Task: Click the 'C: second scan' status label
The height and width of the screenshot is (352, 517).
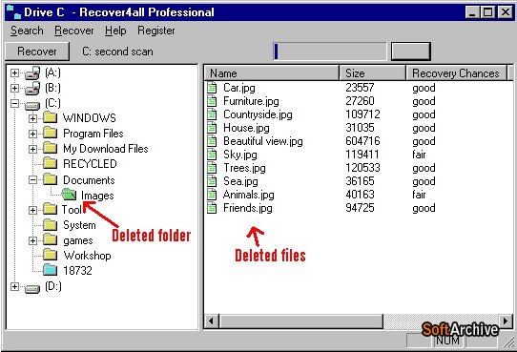Action: coord(117,52)
